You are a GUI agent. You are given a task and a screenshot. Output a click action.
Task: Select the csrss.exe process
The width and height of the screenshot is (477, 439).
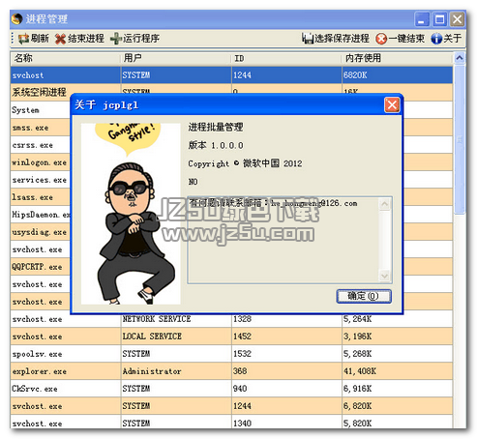point(41,145)
